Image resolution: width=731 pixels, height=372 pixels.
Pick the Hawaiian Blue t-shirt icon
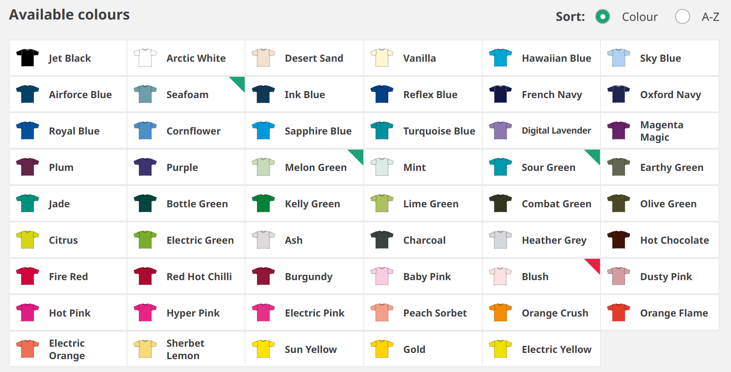click(501, 58)
